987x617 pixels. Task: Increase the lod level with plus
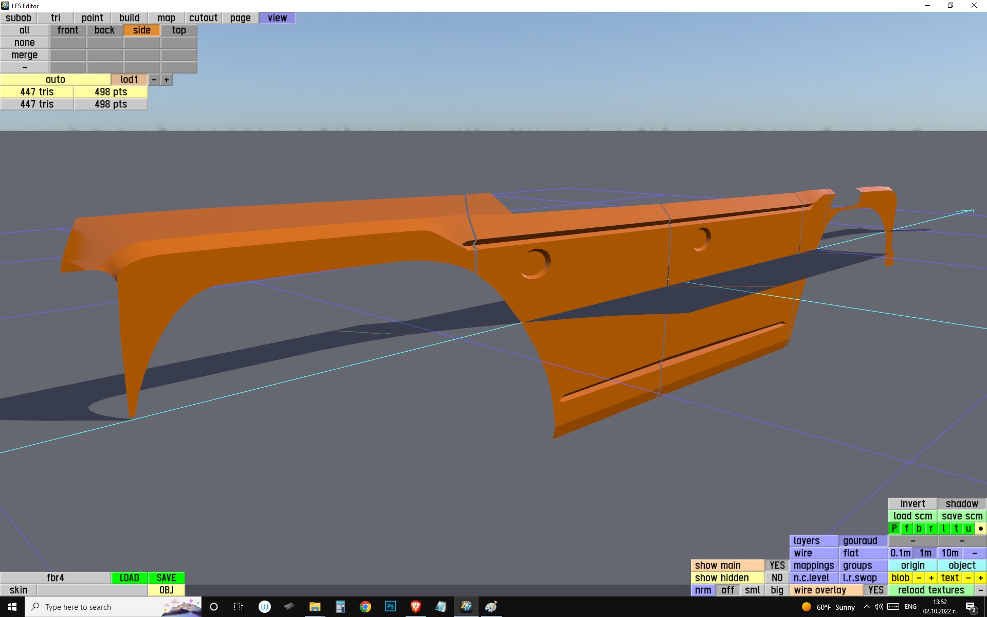[x=167, y=80]
